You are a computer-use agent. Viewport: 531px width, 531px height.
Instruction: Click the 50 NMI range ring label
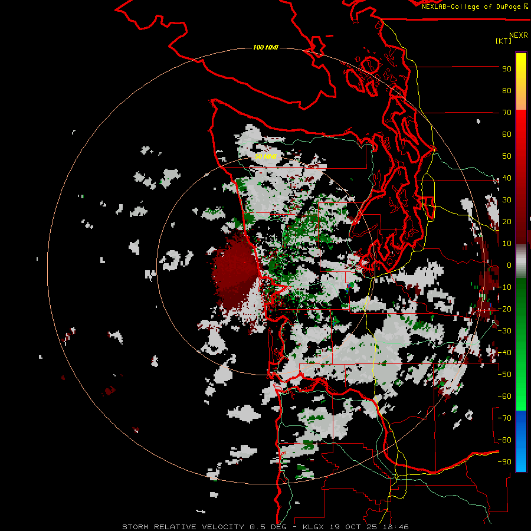coord(265,156)
